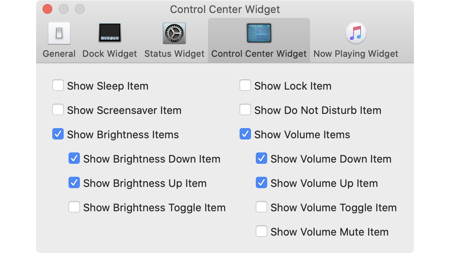The height and width of the screenshot is (253, 450).
Task: Uncheck Show Volume Items
Action: coord(245,134)
